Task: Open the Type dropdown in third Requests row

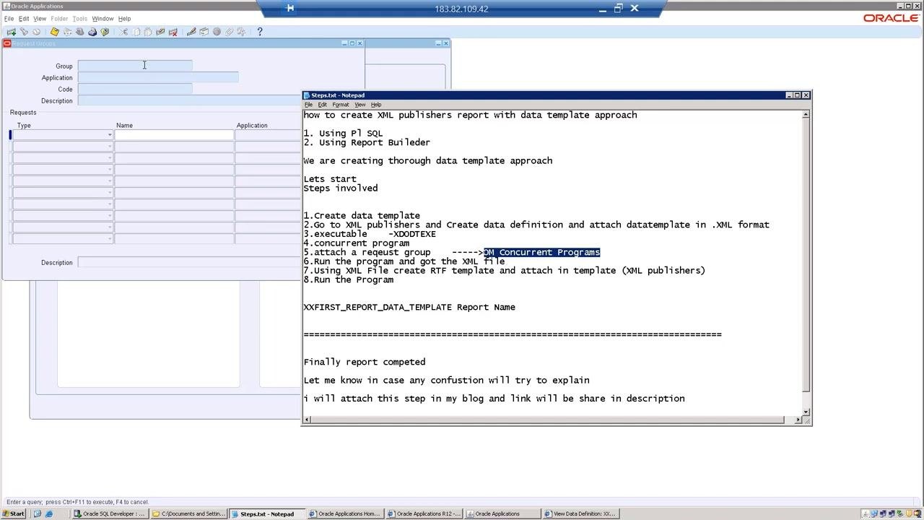Action: [110, 158]
